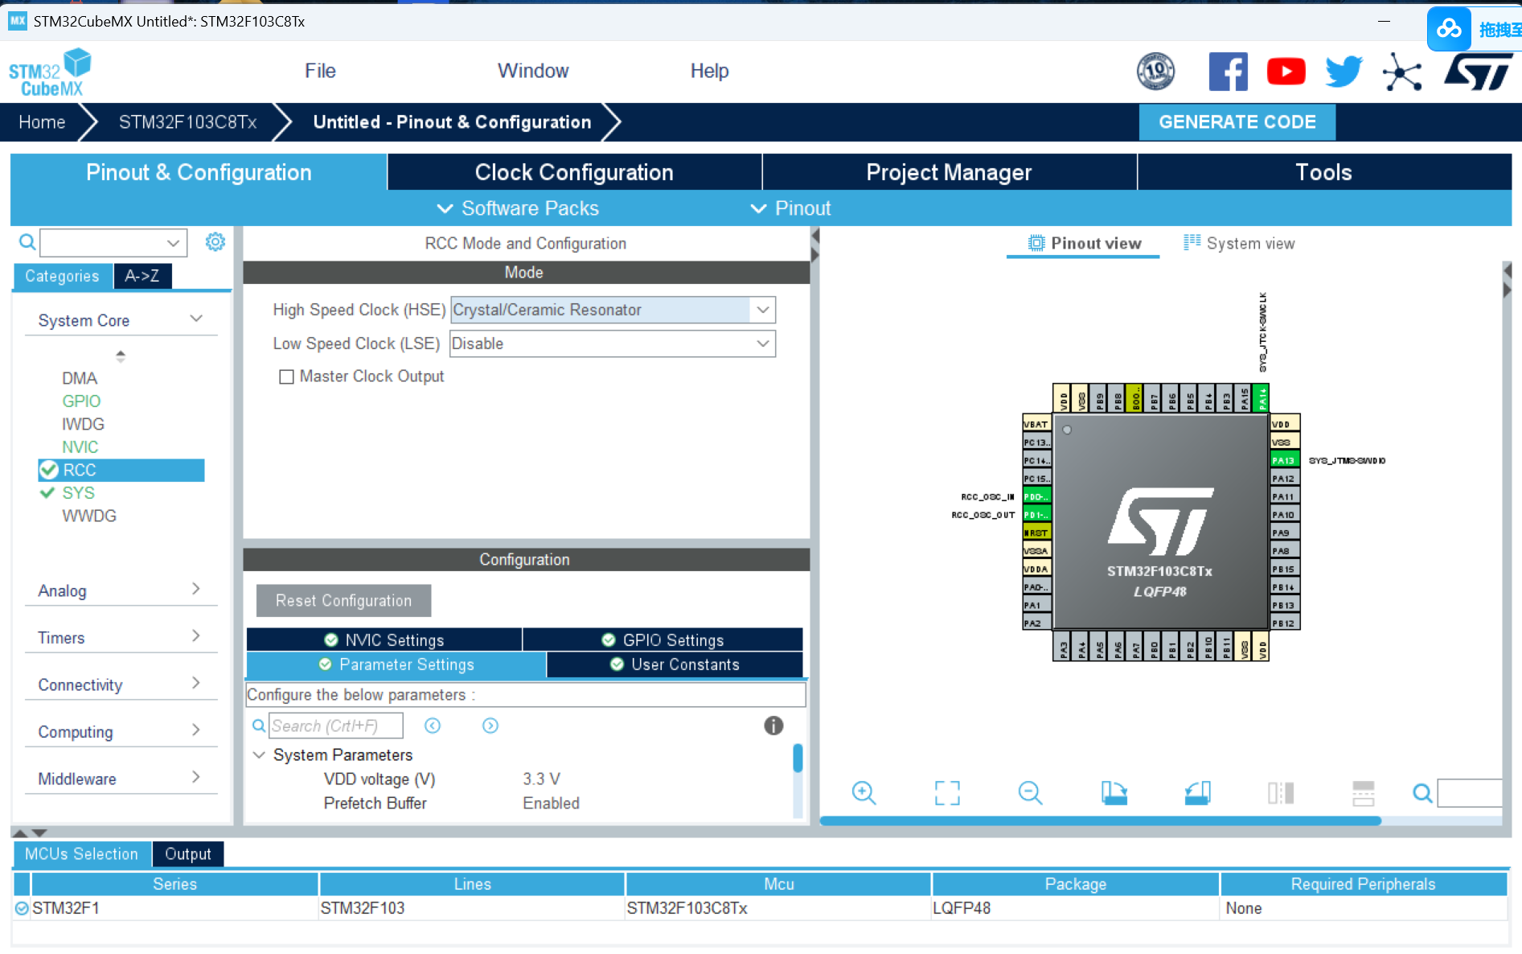Open the ST Twitter icon
This screenshot has height=954, width=1522.
(1344, 72)
